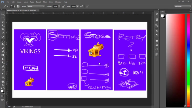
Task: Select the Polygonal Lasso tool
Action: [3, 22]
